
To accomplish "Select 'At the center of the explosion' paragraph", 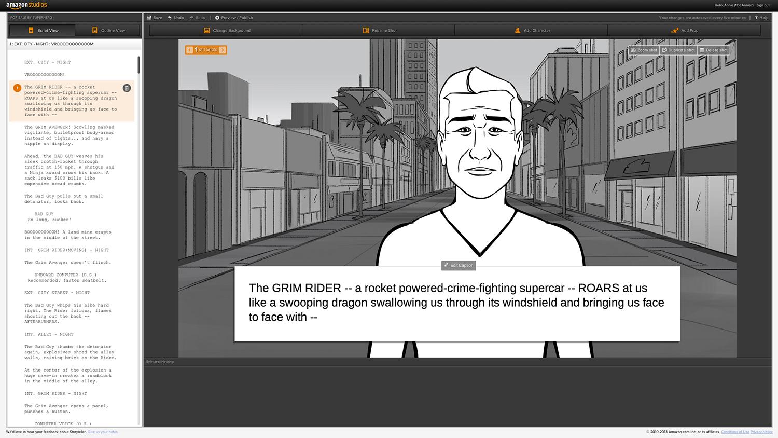I will (67, 376).
